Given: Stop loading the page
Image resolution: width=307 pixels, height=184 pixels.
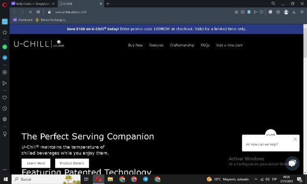Looking at the screenshot, I should tap(30, 12).
